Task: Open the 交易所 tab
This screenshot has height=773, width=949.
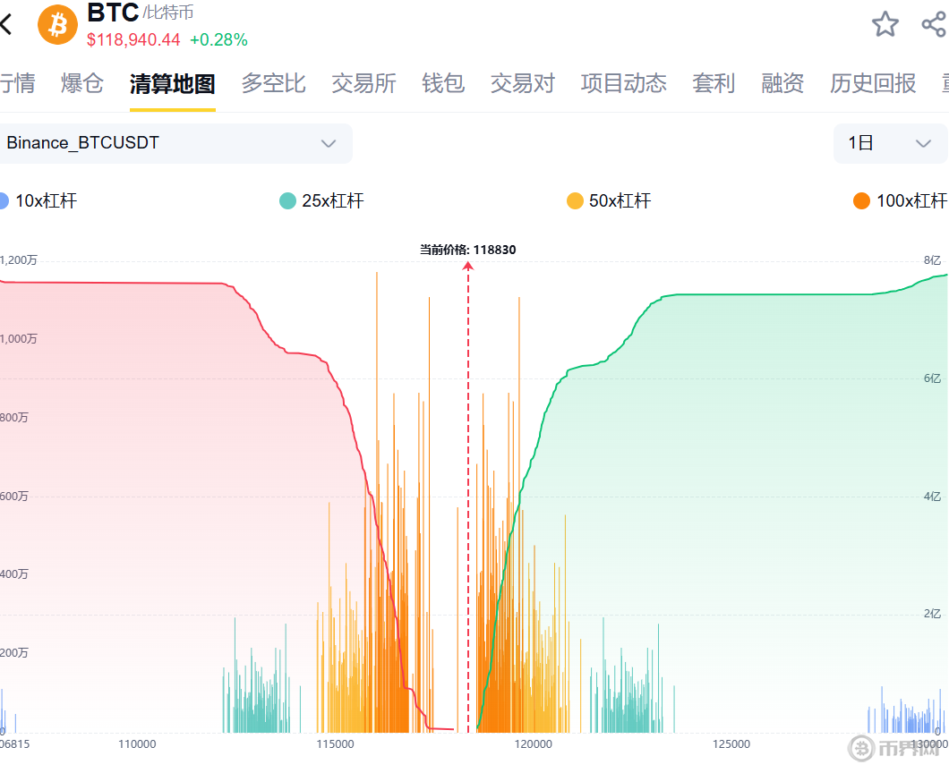Action: (x=363, y=84)
